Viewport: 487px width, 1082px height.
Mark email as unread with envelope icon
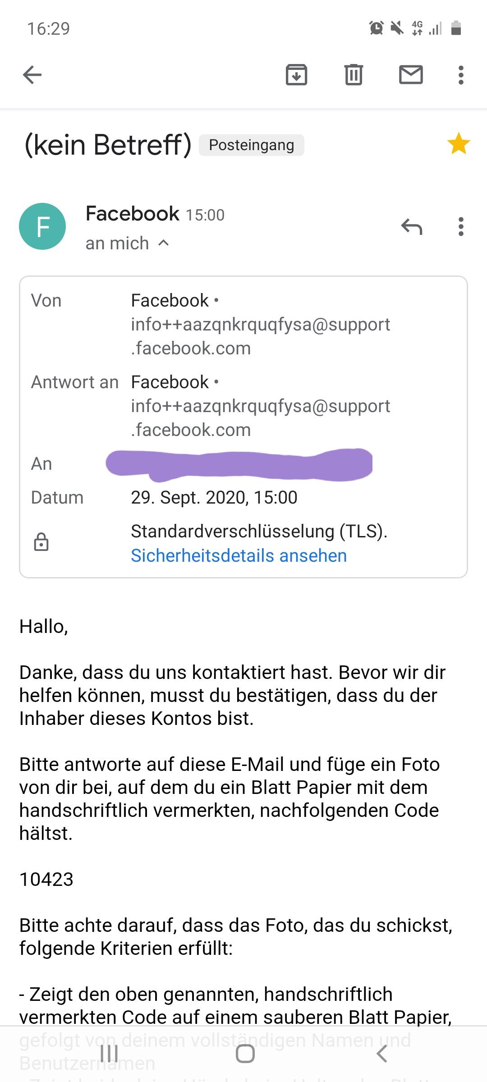(x=411, y=75)
